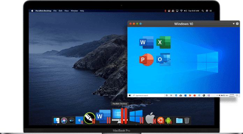This screenshot has width=243, height=134.
Task: Open the File menu
Action: (x=55, y=11)
